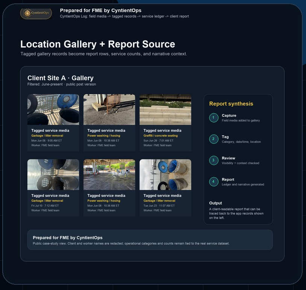
Task: Open the Tue Jun 23 blue-lid bins photo
Action: point(165,175)
